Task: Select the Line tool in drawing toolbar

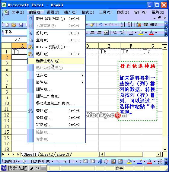Action: (x=58, y=161)
